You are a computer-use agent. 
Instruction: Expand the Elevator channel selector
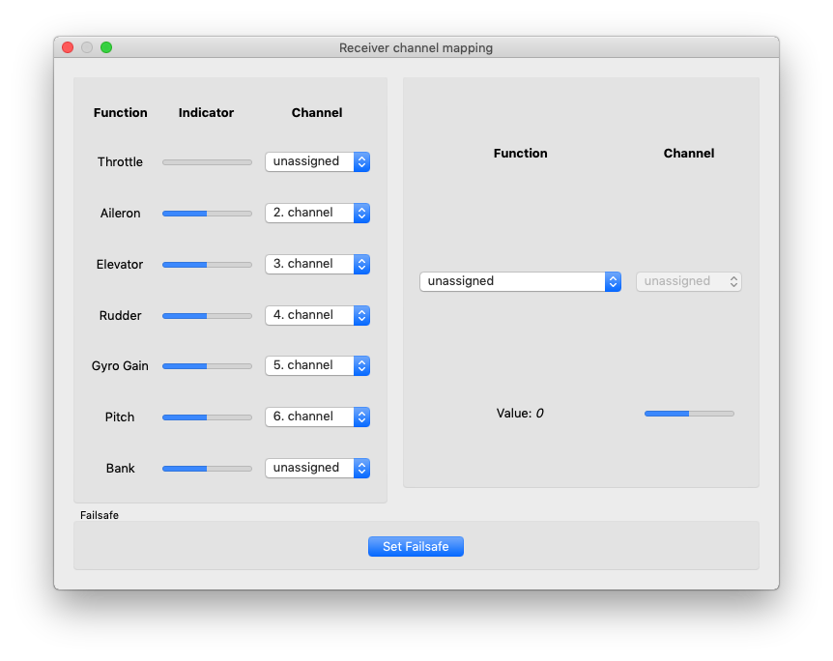point(317,264)
